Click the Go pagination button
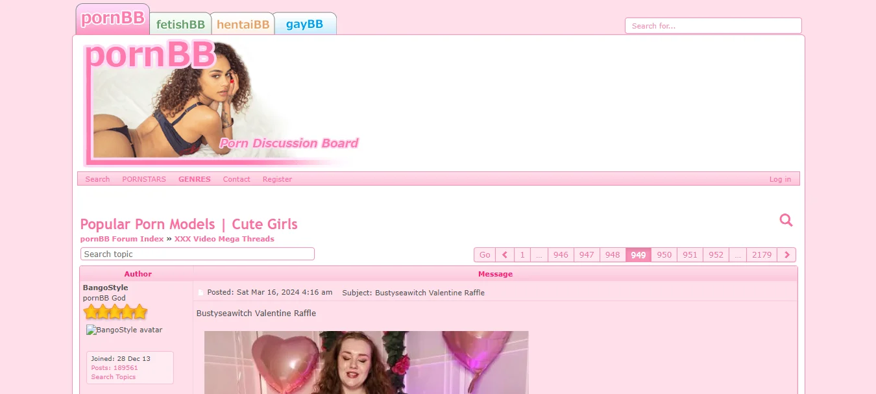Viewport: 876px width, 394px height. (485, 254)
